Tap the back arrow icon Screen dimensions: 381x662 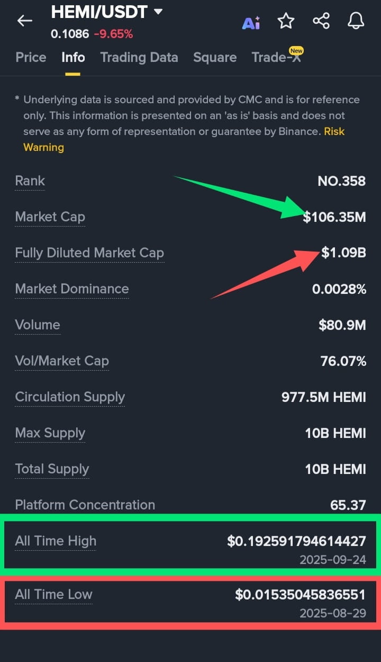pyautogui.click(x=25, y=21)
